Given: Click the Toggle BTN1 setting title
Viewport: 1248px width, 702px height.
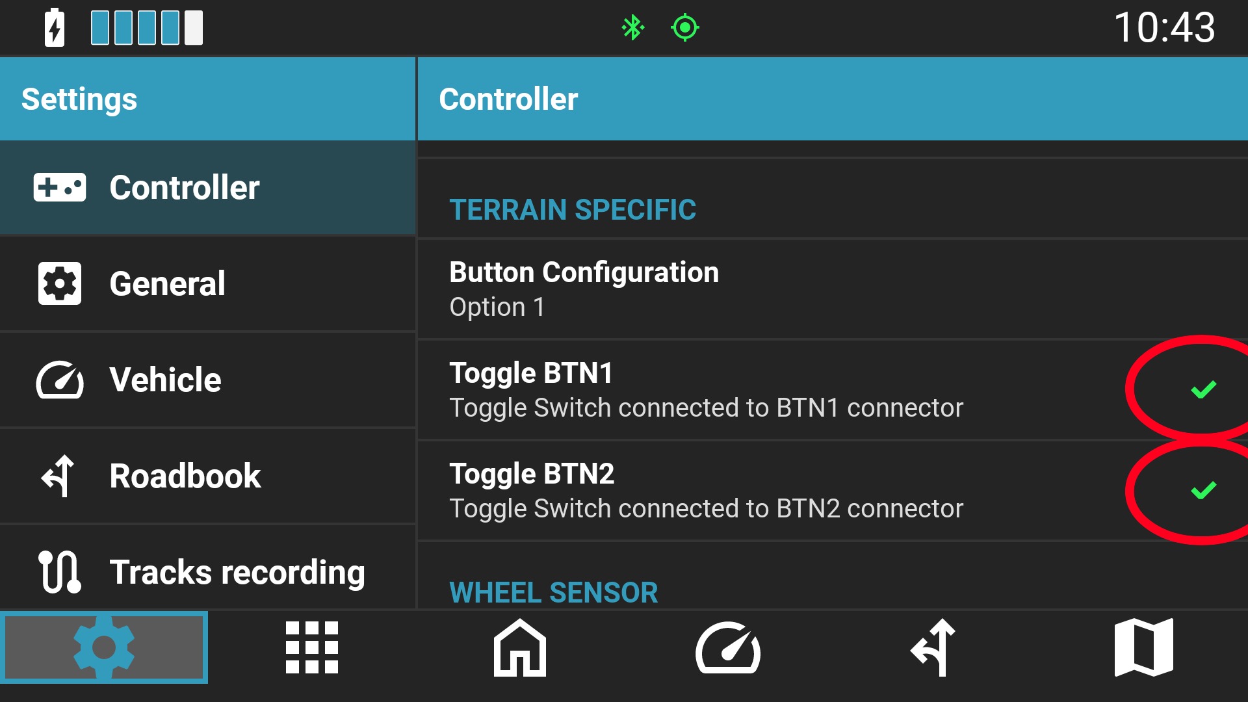Looking at the screenshot, I should click(531, 373).
